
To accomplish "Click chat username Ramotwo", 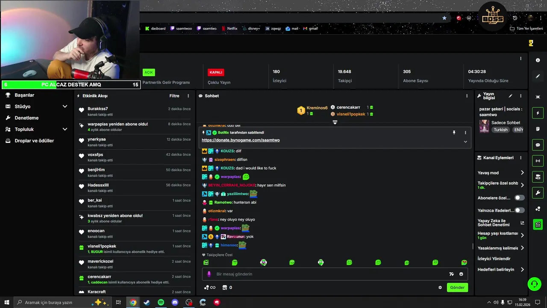I will pyautogui.click(x=223, y=202).
